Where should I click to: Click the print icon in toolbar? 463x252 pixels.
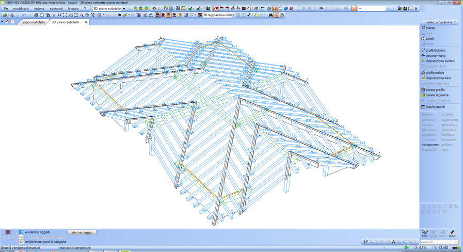coord(36,15)
